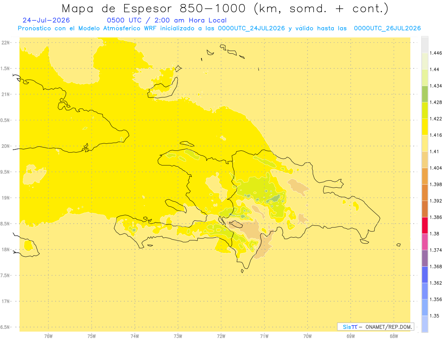Image resolution: width=442 pixels, height=341 pixels.
Task: Click the colorbar value '1.368'
Action: pos(436,266)
